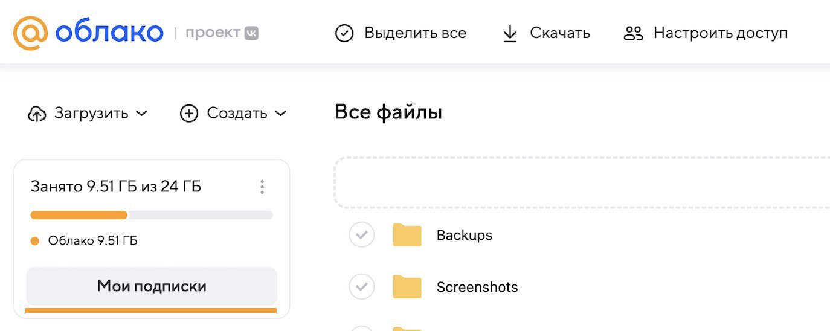Open the Backups folder icon
The image size is (830, 331).
point(407,235)
